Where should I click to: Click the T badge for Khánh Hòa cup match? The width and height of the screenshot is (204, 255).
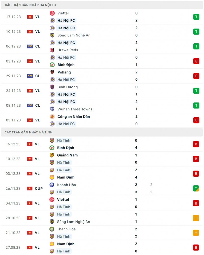pyautogui.click(x=196, y=188)
